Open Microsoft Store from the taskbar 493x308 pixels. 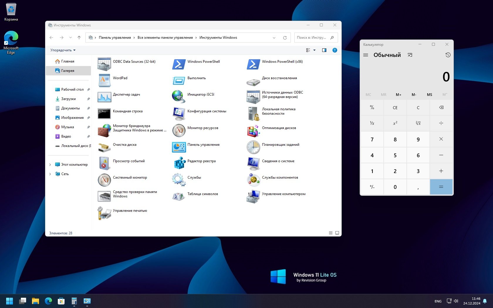coord(61,301)
